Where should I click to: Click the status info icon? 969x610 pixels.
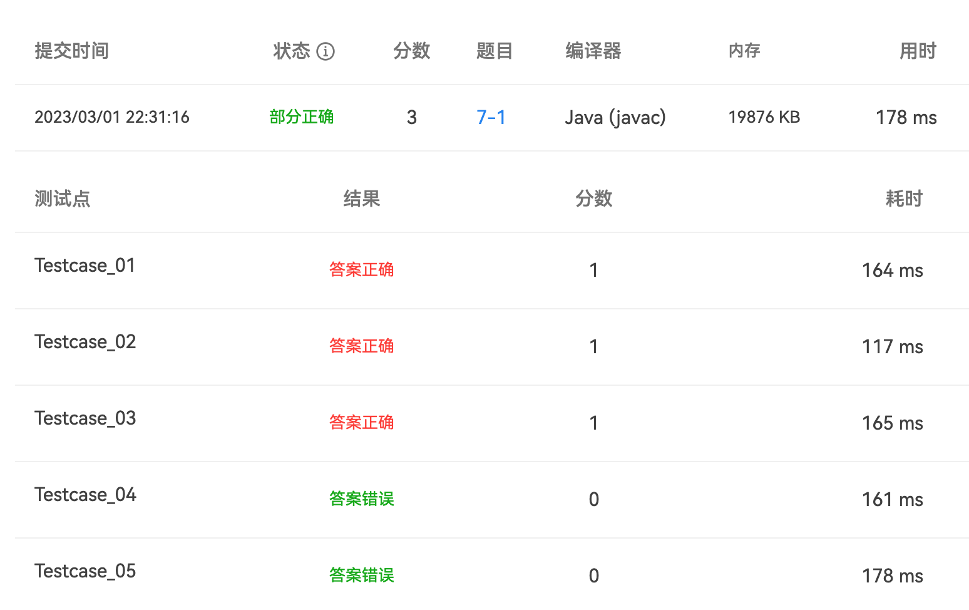[326, 51]
